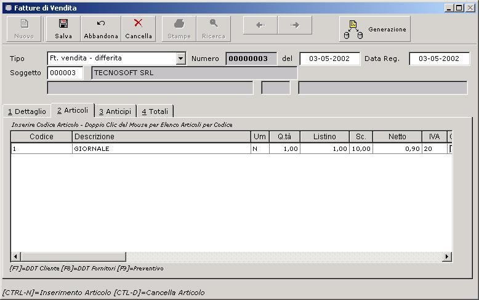Open Stampe print function

coord(179,29)
